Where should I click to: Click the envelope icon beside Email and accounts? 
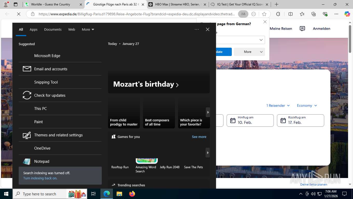click(27, 69)
